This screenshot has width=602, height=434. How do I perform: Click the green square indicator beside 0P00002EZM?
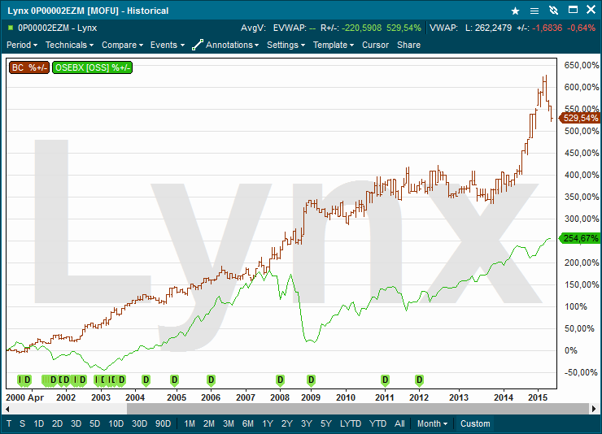tap(11, 28)
